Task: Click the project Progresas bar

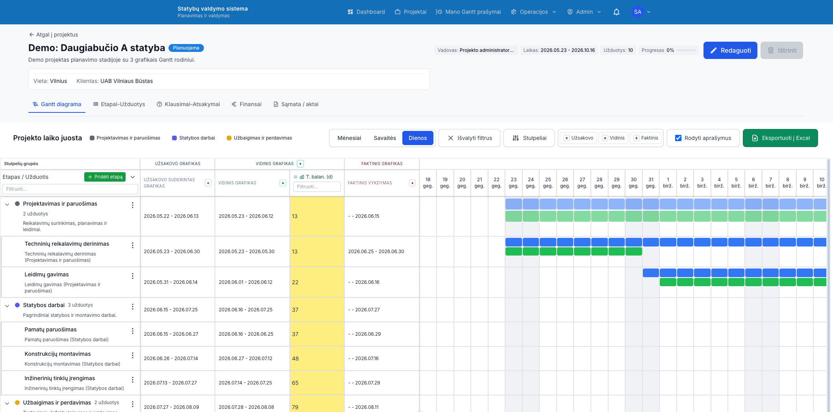Action: 686,50
